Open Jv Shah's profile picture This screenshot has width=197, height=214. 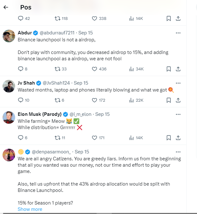9,86
